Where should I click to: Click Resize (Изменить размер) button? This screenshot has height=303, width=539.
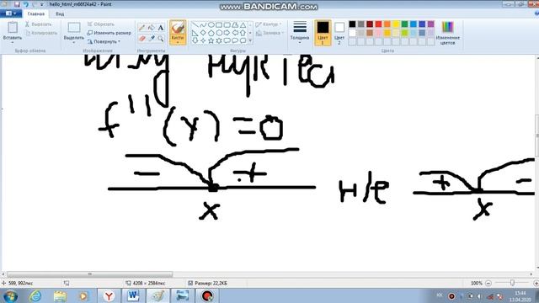109,33
